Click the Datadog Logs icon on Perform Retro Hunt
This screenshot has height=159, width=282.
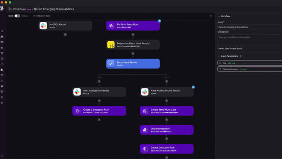(111, 25)
